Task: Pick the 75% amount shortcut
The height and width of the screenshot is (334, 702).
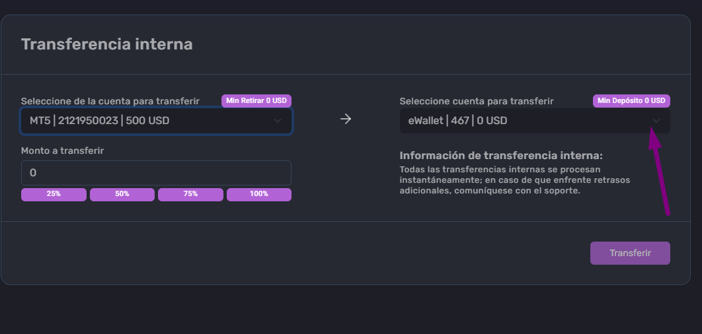Action: [190, 195]
